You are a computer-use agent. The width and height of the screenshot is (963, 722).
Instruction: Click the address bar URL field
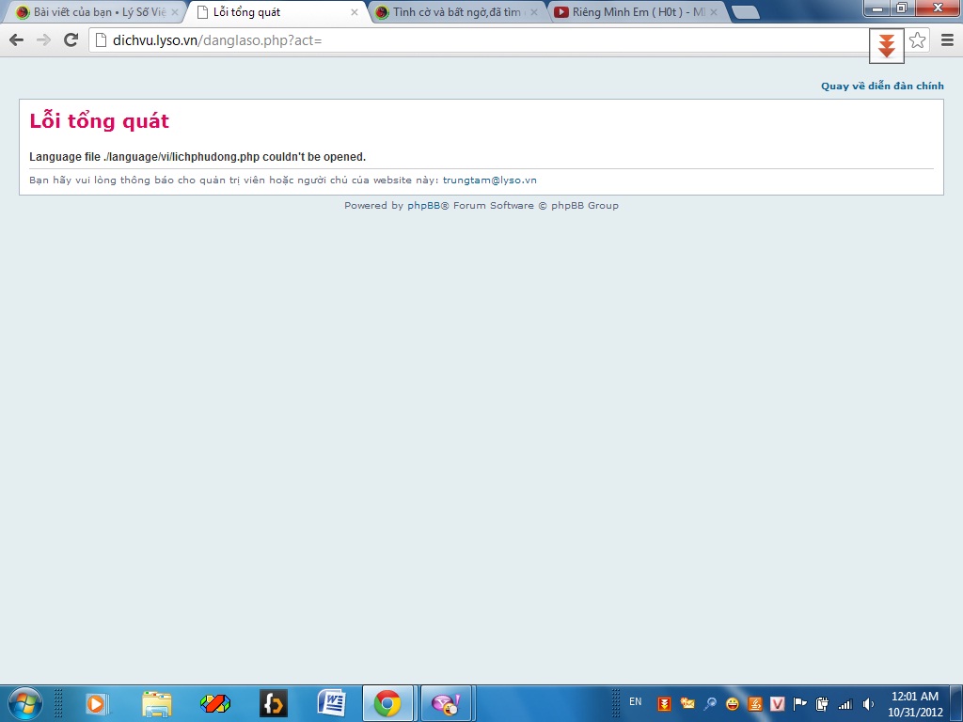point(470,40)
